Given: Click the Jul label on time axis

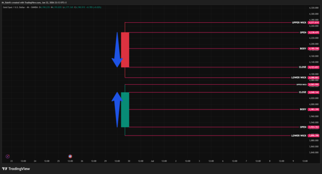Looking at the screenshot, I should [x=153, y=161].
